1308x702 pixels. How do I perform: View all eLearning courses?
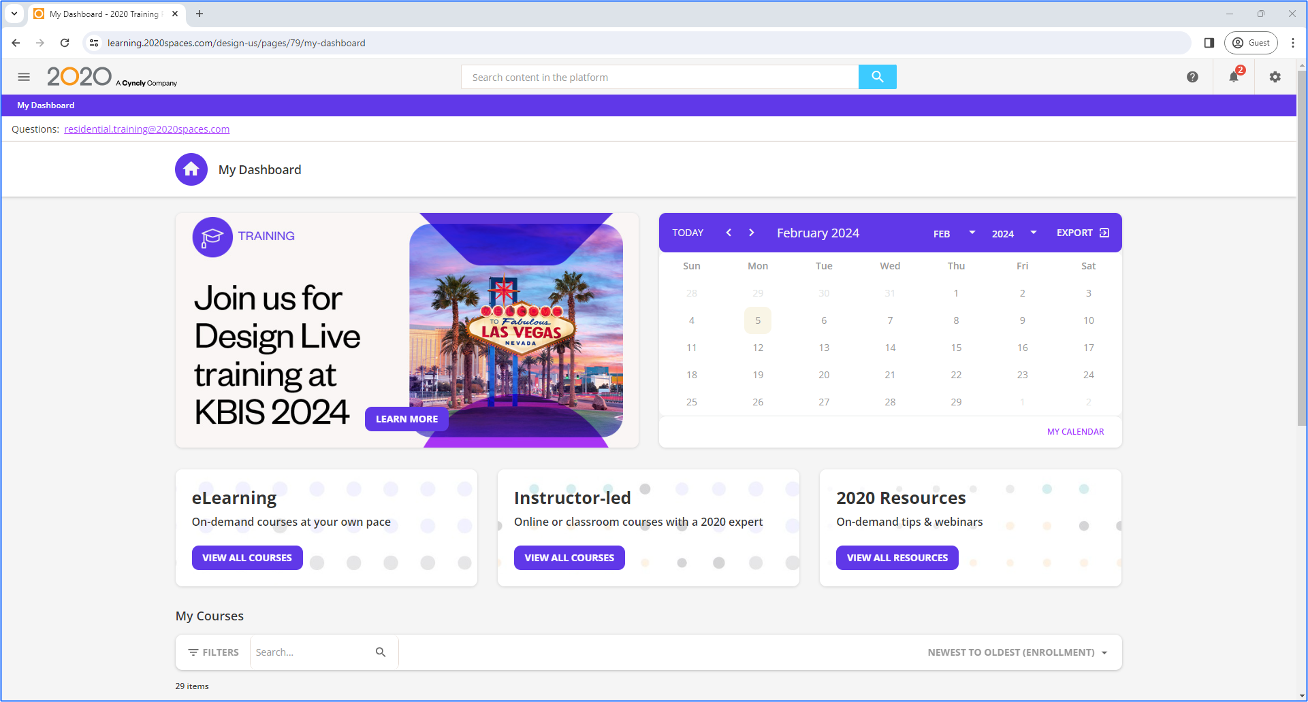[247, 558]
